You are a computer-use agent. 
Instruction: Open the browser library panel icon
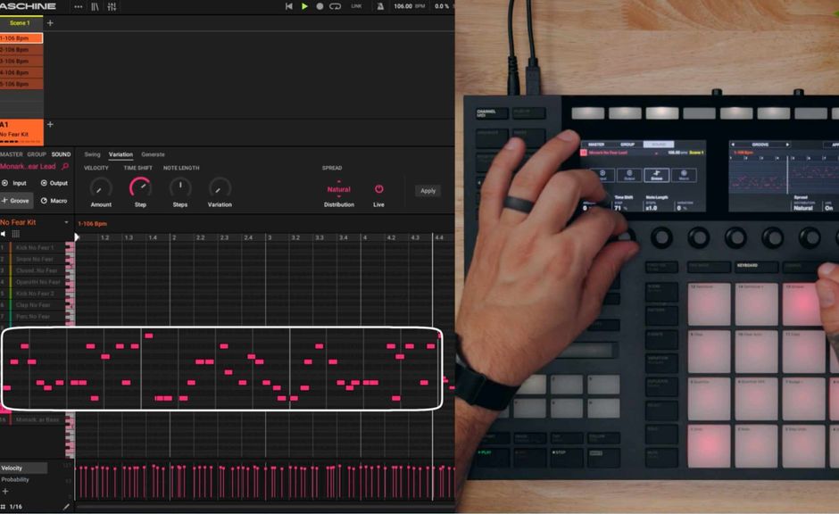[x=95, y=6]
